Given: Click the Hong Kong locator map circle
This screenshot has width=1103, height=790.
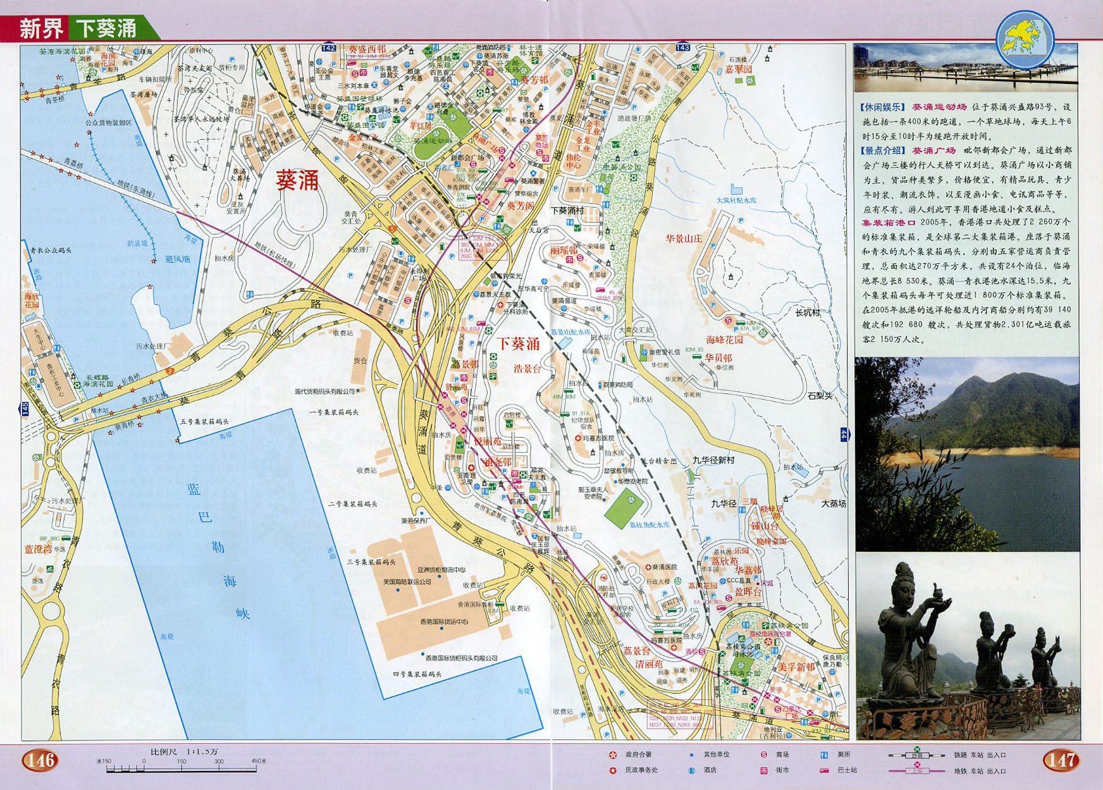Looking at the screenshot, I should [x=1025, y=39].
